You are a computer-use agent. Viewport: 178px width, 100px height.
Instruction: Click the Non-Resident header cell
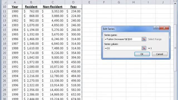coord(53,7)
